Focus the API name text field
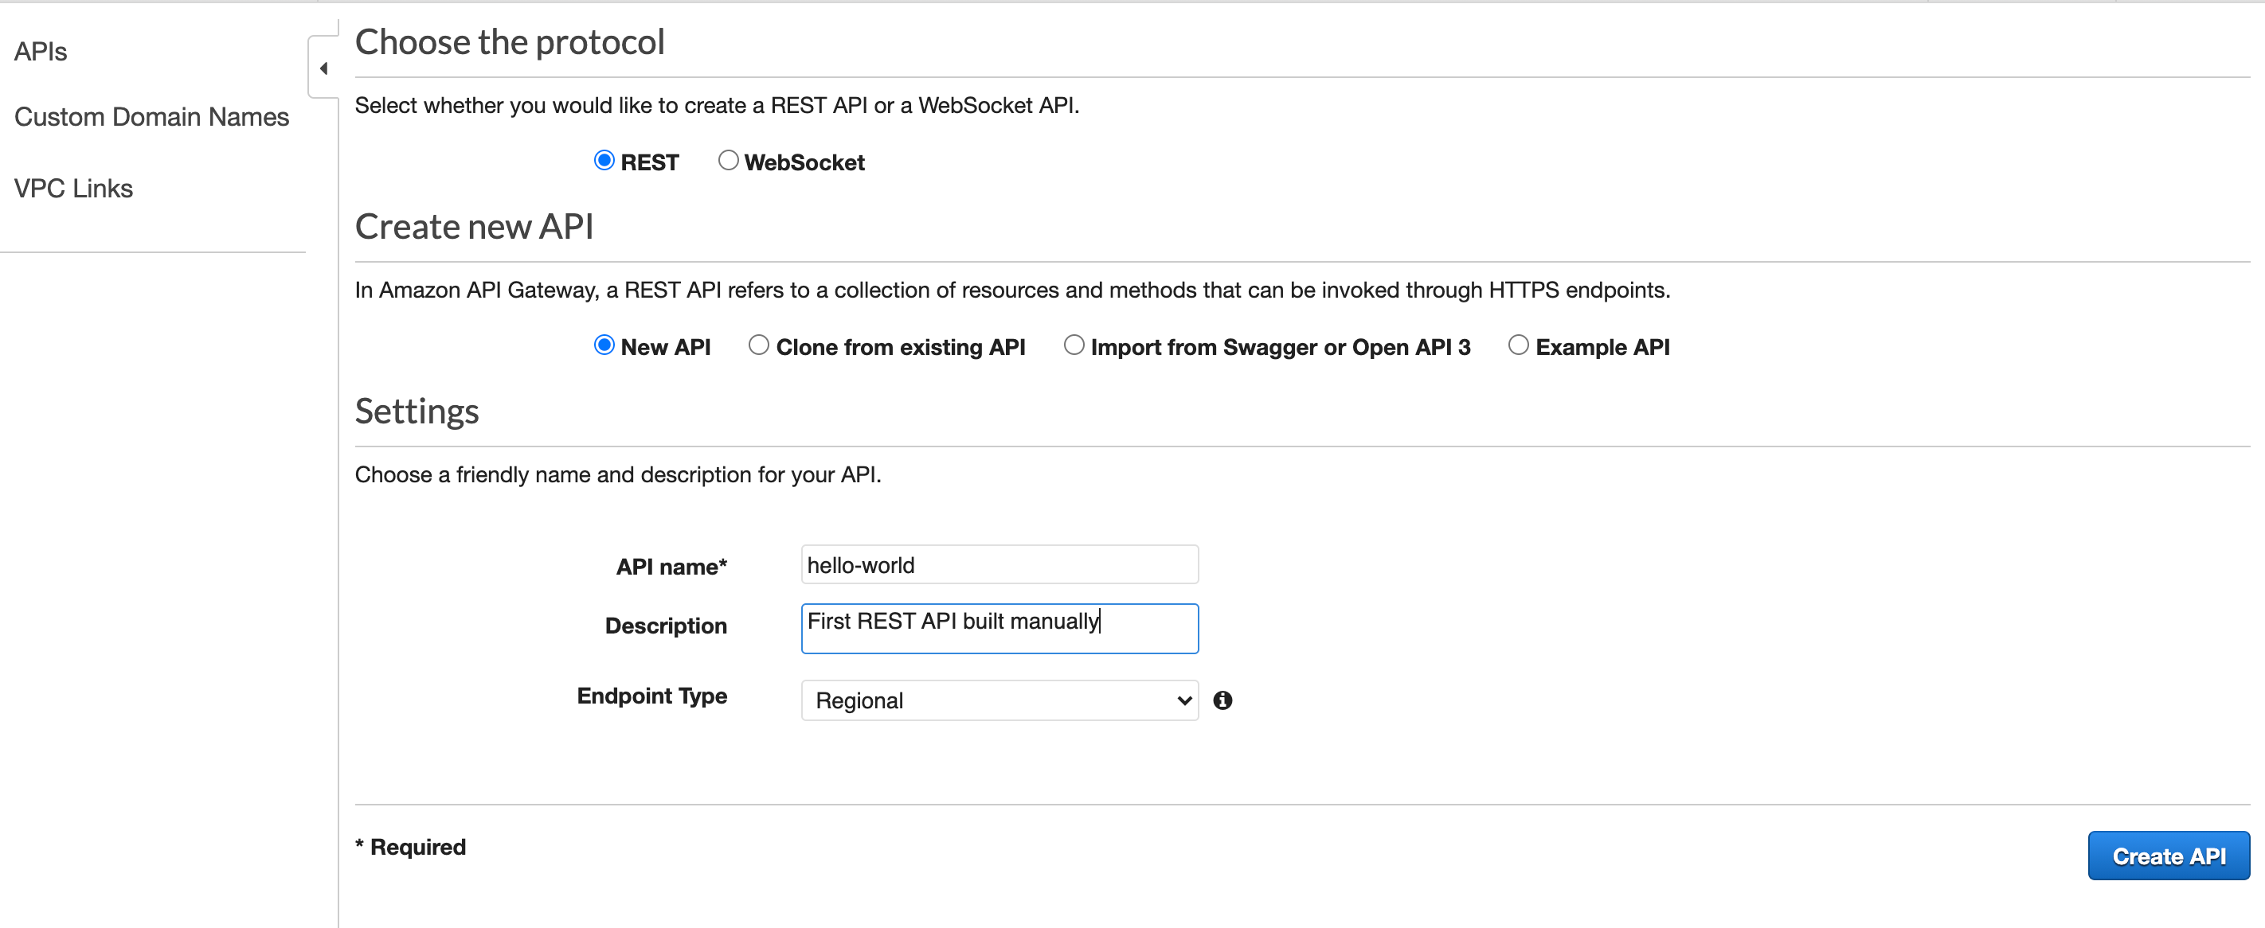Image resolution: width=2265 pixels, height=928 pixels. tap(999, 565)
